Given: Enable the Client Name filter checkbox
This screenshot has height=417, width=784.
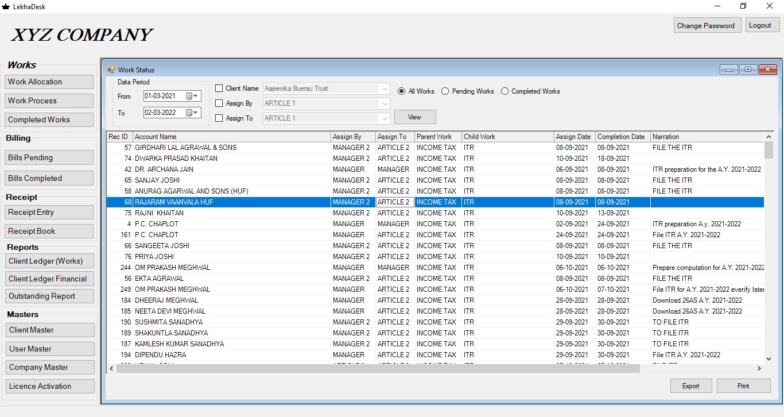Looking at the screenshot, I should (219, 88).
